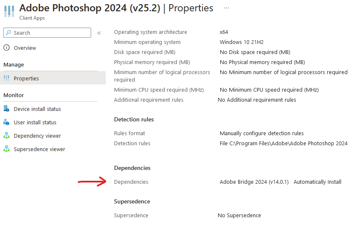Click the Client Apps subtitle text
This screenshot has height=226, width=361.
tap(32, 18)
